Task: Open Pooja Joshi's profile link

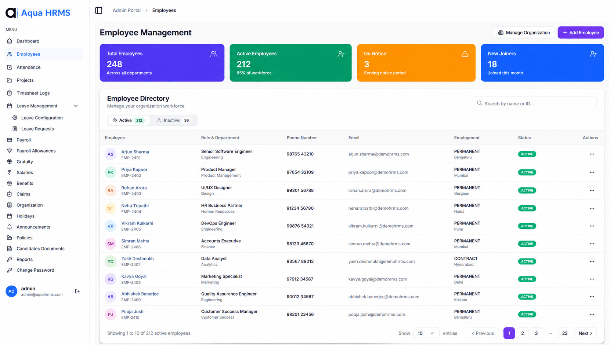Action: pos(133,312)
